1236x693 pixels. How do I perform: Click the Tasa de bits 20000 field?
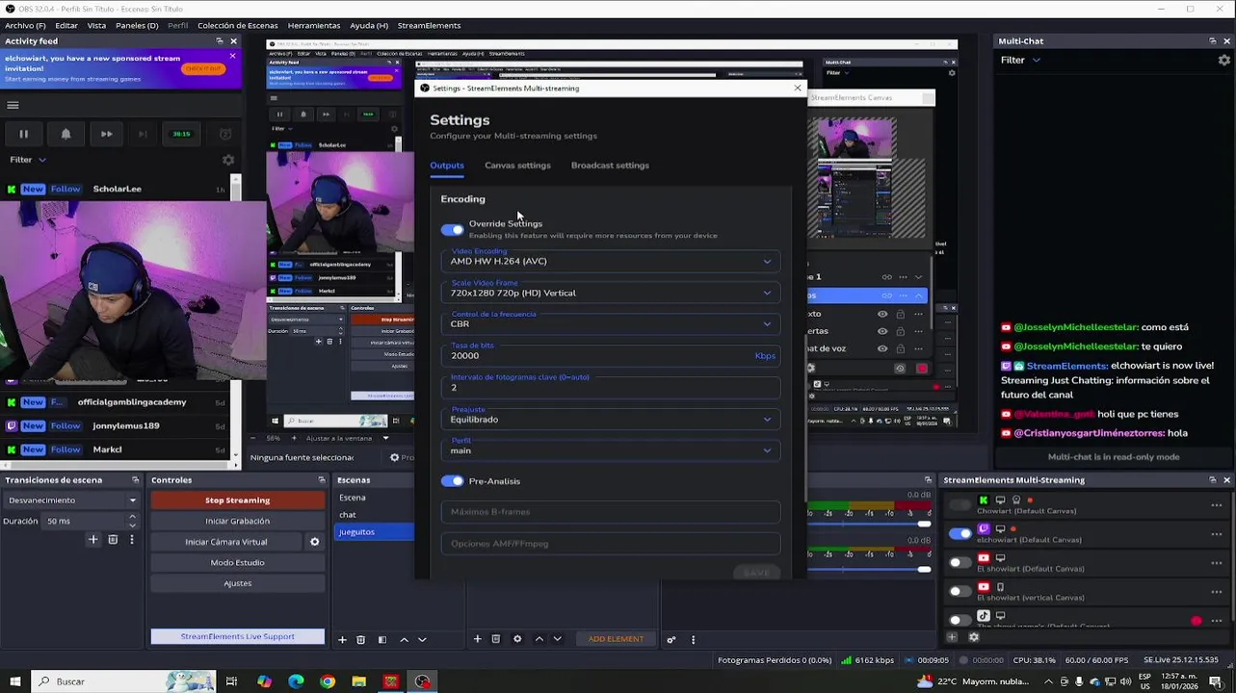[611, 355]
